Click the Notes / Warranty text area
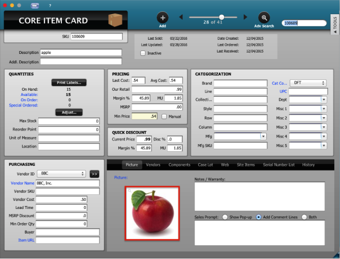Image resolution: width=340 pixels, height=259 pixels. point(260,196)
